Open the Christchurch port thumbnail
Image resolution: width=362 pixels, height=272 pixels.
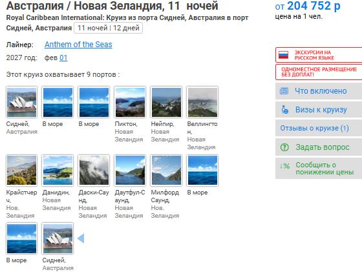pyautogui.click(x=22, y=171)
